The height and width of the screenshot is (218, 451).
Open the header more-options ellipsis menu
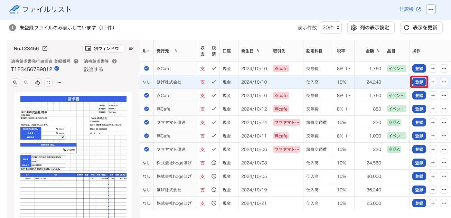[x=431, y=9]
